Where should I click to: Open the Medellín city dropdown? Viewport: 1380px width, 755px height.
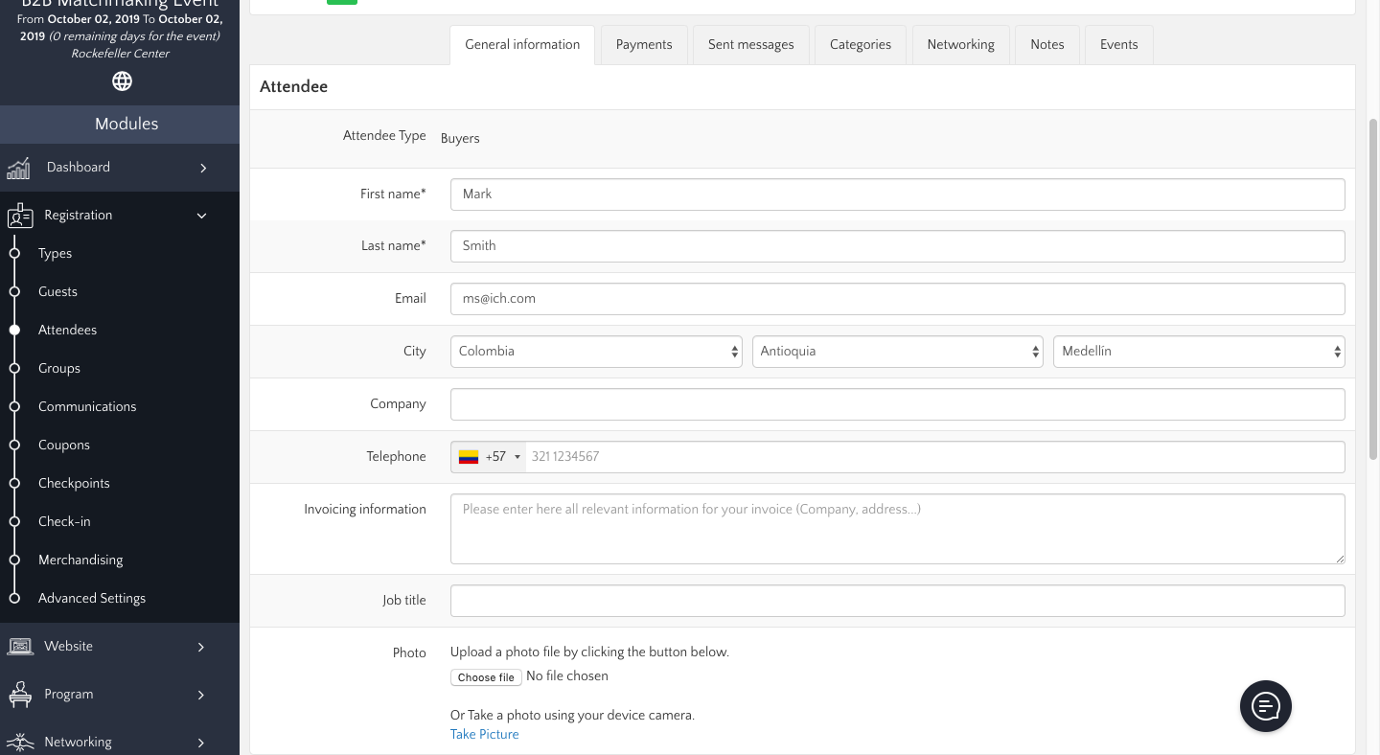click(1198, 352)
